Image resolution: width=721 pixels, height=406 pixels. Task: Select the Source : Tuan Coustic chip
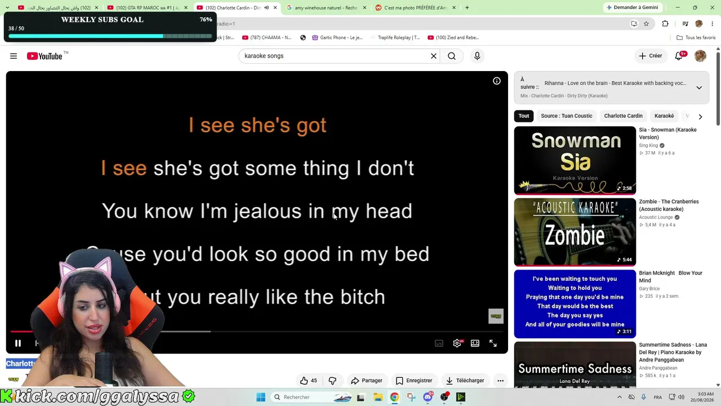click(x=567, y=116)
